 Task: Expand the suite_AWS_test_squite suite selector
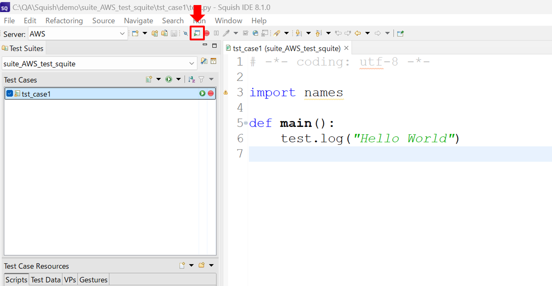(191, 63)
